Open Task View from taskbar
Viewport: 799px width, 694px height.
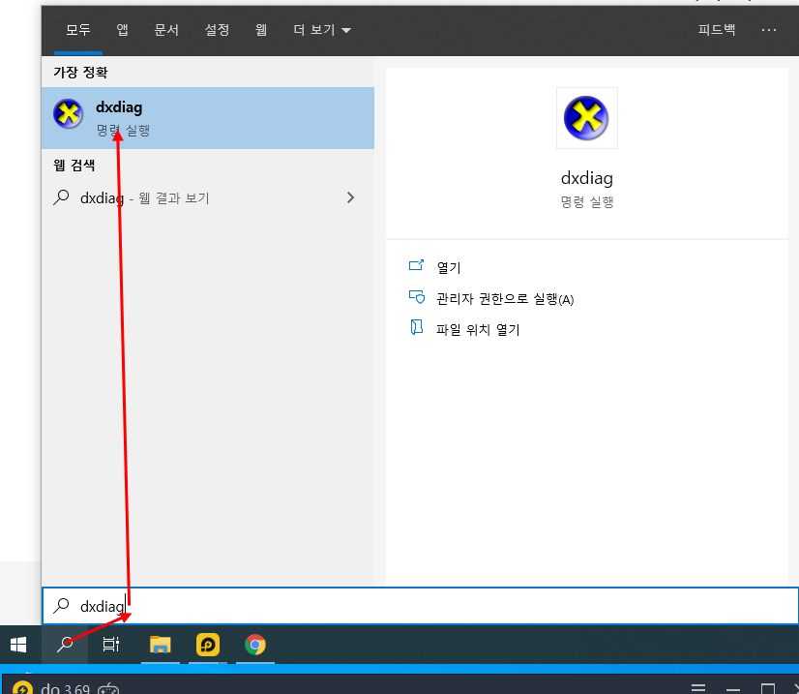click(111, 645)
